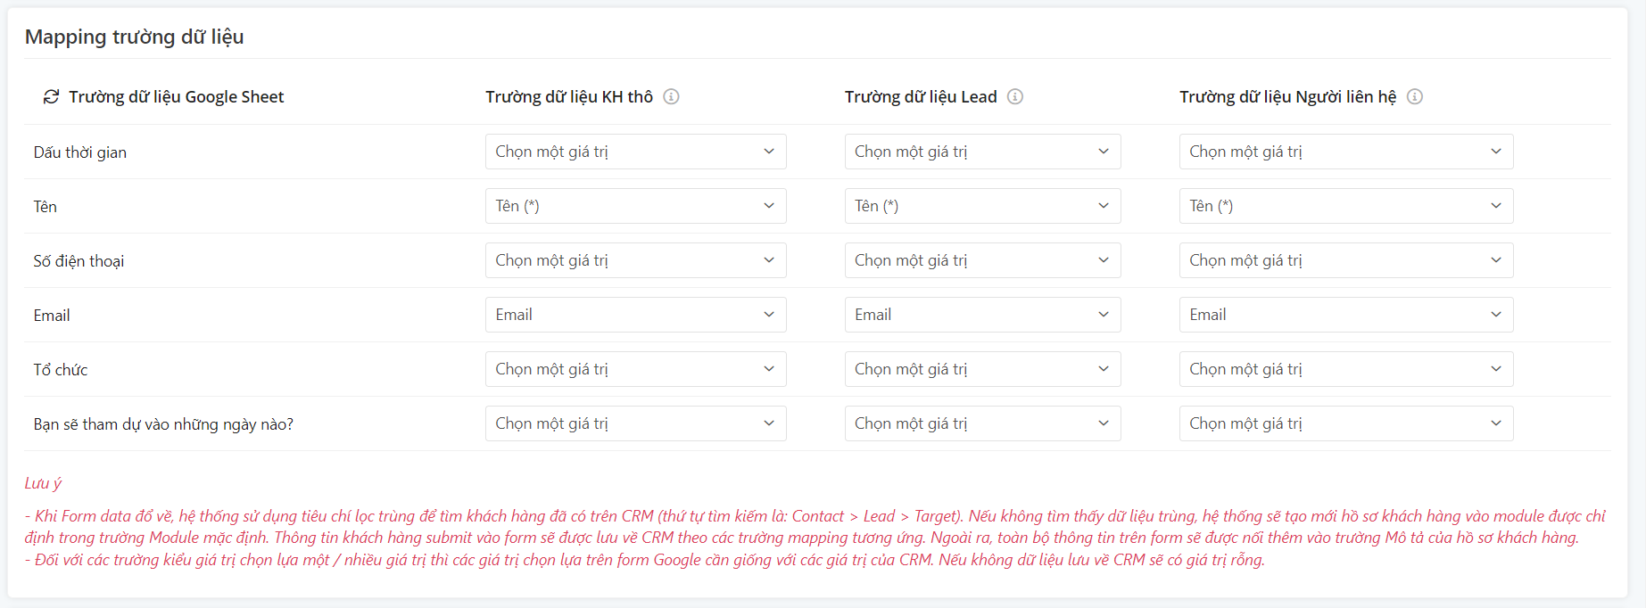The image size is (1646, 608).
Task: Select KH thô value for Số điện thoại
Action: (x=635, y=260)
